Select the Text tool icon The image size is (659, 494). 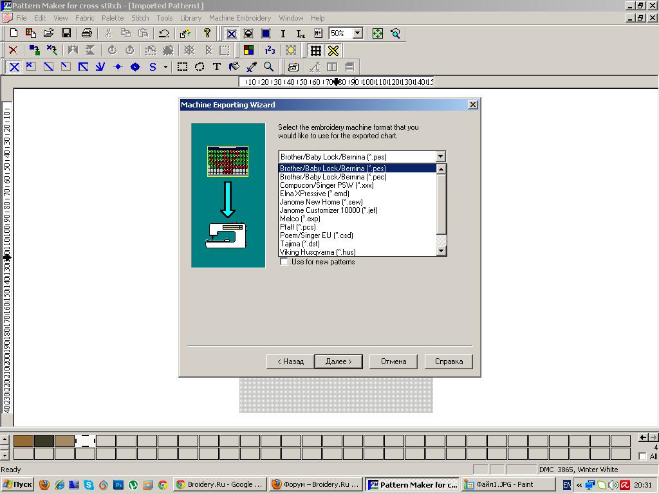coord(217,67)
